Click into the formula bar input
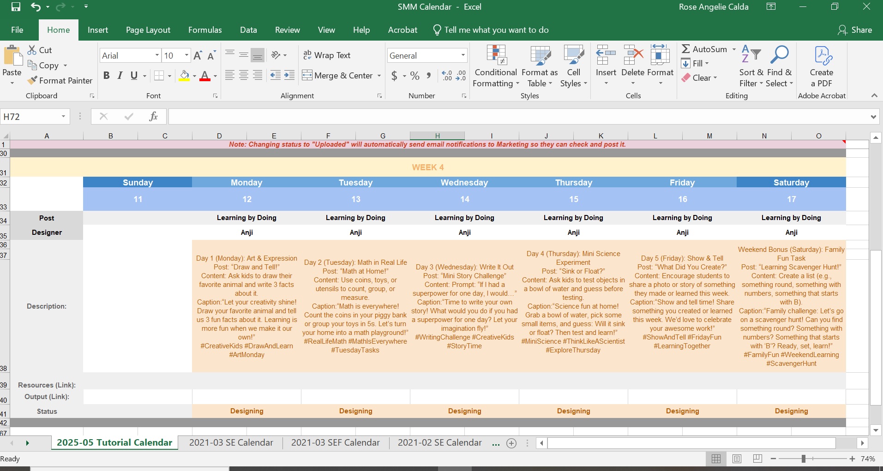Screen dimensions: 883x471 [518, 117]
